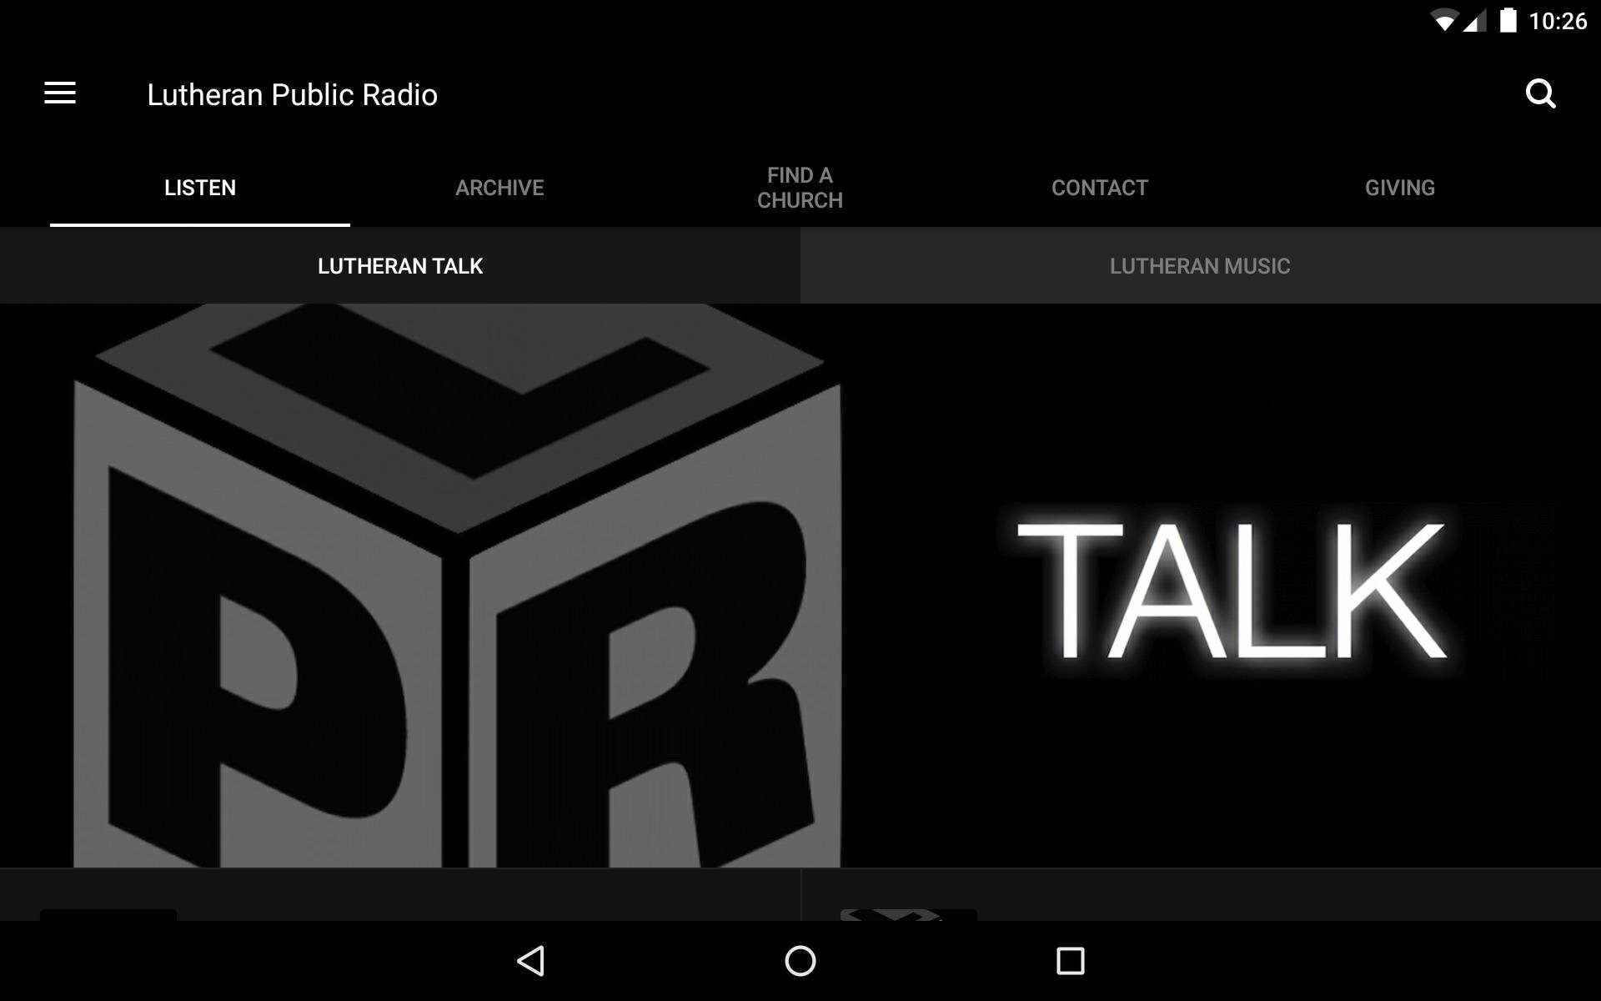Tap the cellular signal icon
1601x1001 pixels.
tap(1474, 21)
